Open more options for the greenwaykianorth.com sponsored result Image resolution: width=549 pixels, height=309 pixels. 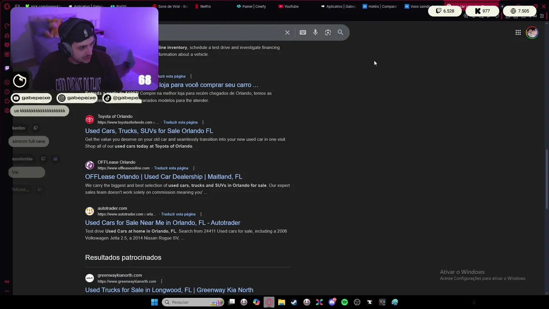pos(161,282)
